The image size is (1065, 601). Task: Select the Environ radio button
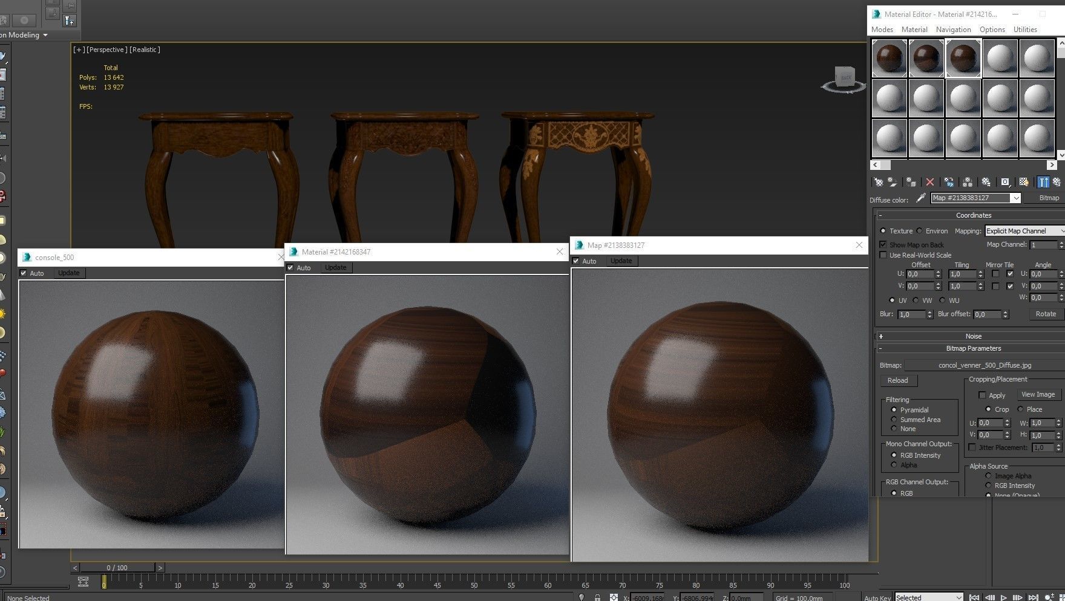click(920, 231)
